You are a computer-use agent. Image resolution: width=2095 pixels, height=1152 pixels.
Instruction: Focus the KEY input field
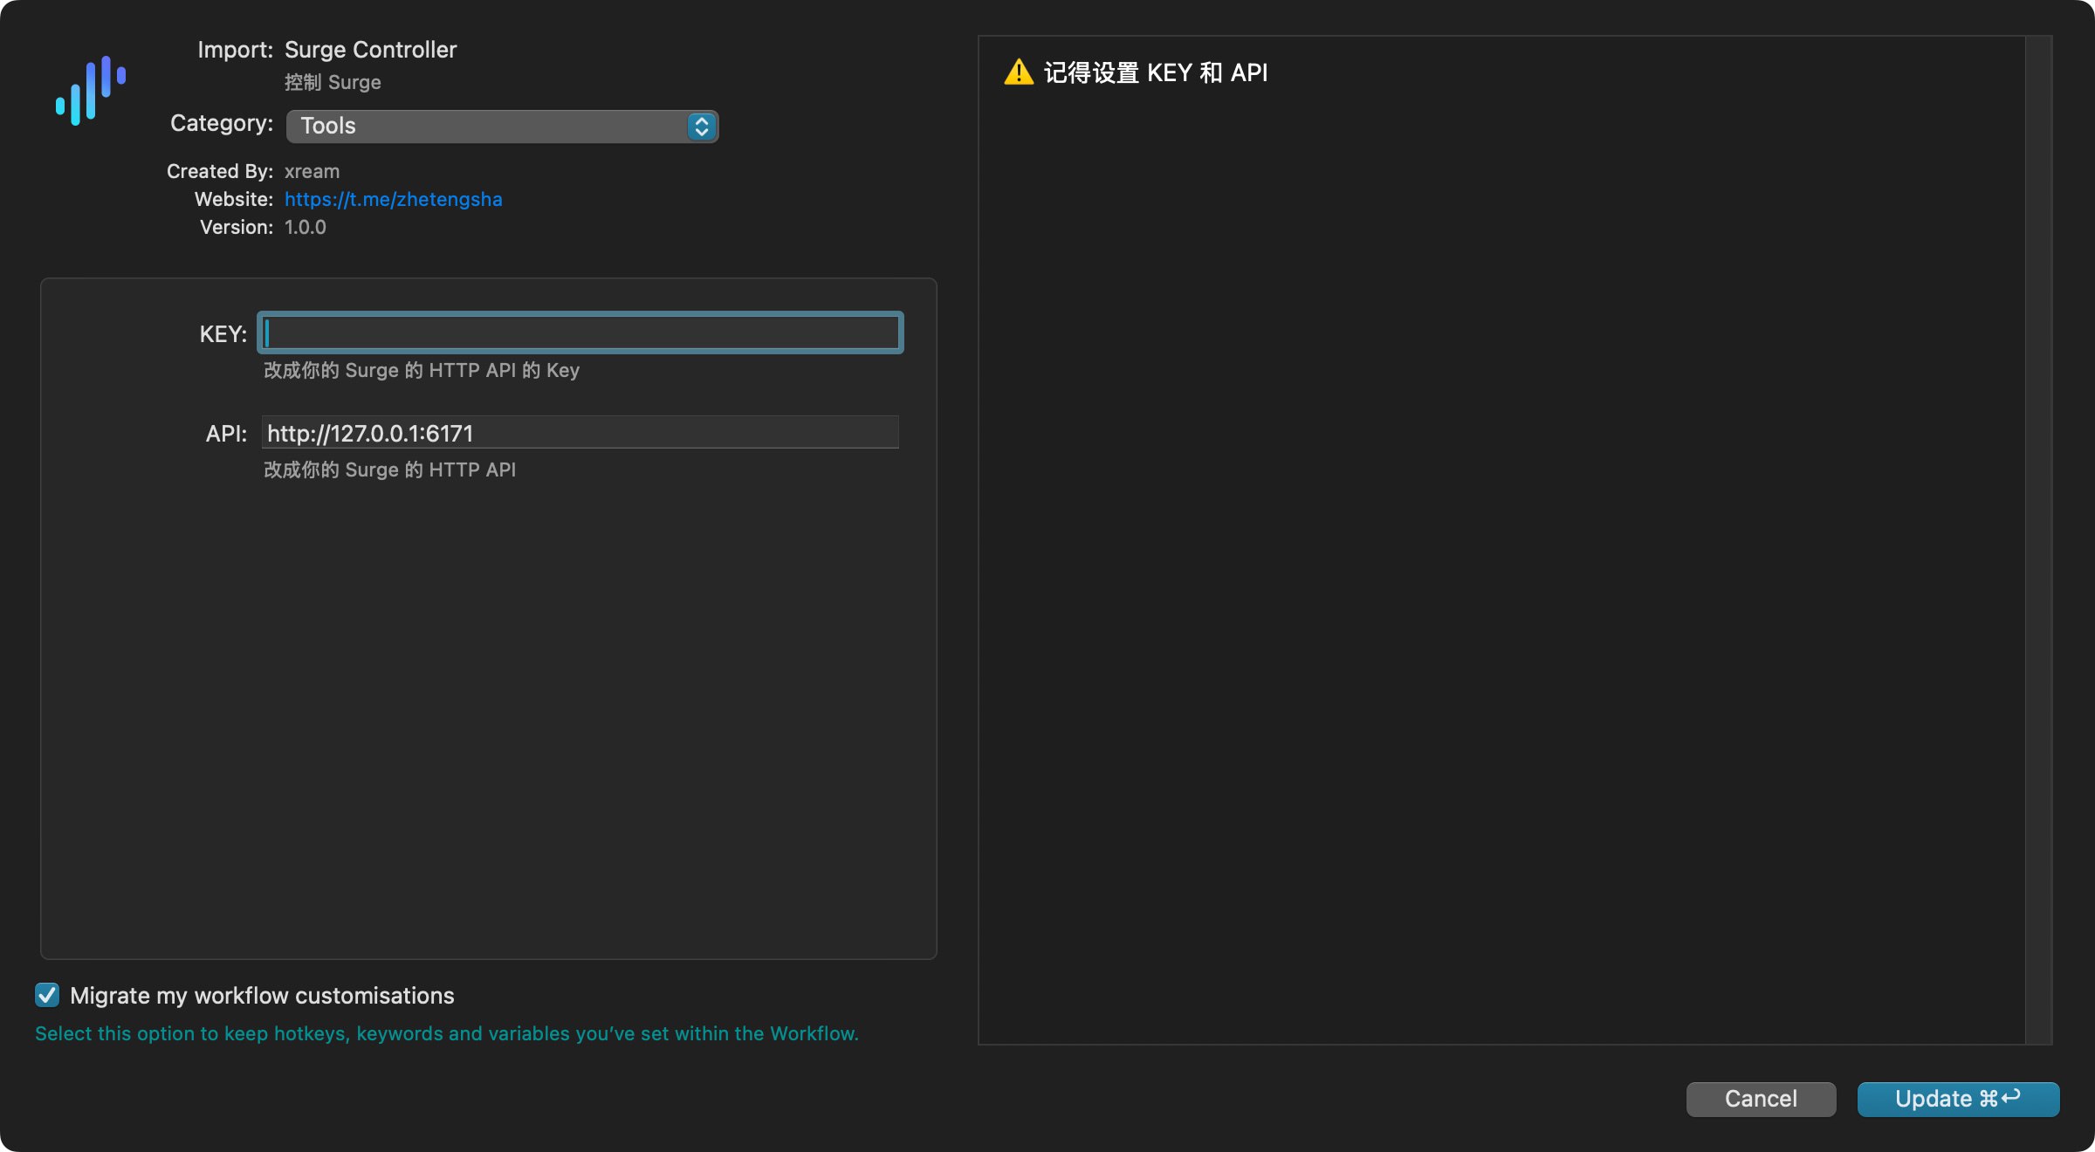(580, 333)
